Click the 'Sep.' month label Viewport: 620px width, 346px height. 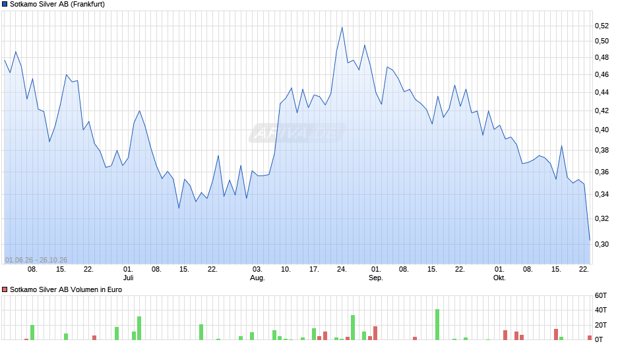tap(376, 278)
